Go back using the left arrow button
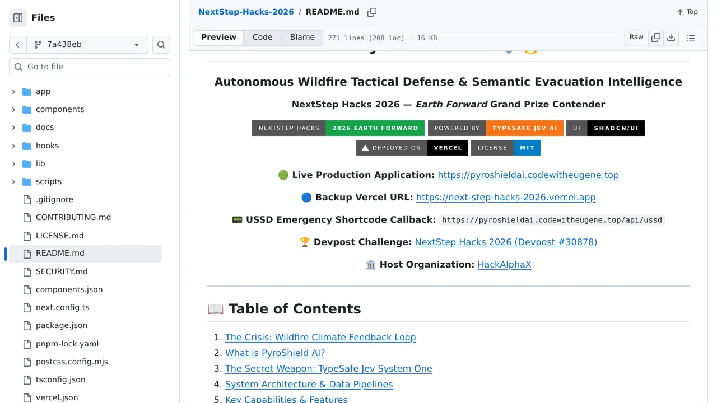The width and height of the screenshot is (717, 403). [x=18, y=45]
